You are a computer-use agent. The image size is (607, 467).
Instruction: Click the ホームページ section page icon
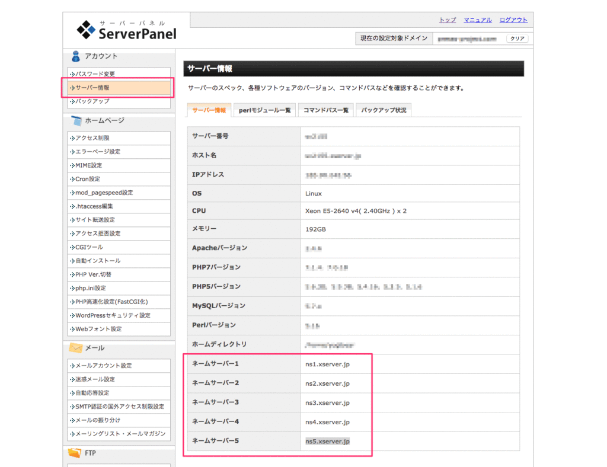76,121
